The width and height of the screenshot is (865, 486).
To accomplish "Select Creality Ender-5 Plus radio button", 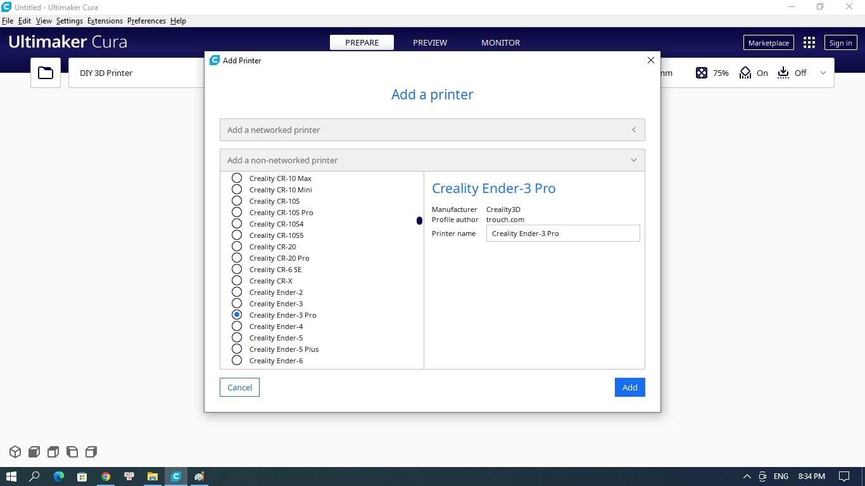I will (237, 349).
